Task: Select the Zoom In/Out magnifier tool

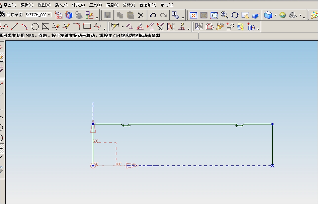Action: point(224,15)
